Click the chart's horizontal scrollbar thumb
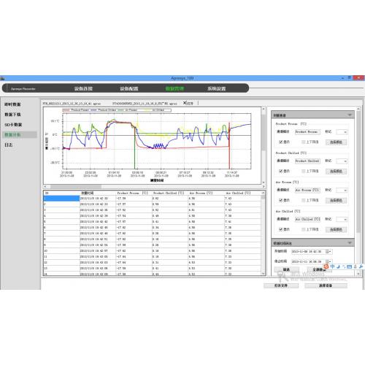This screenshot has height=365, width=365. tap(76, 187)
